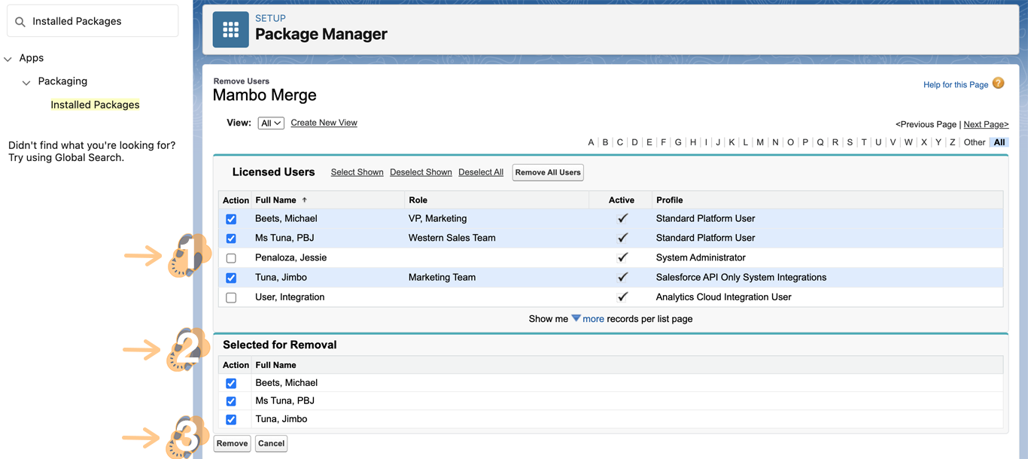Viewport: 1028px width, 459px height.
Task: Check the User, Integration checkbox
Action: [x=231, y=298]
